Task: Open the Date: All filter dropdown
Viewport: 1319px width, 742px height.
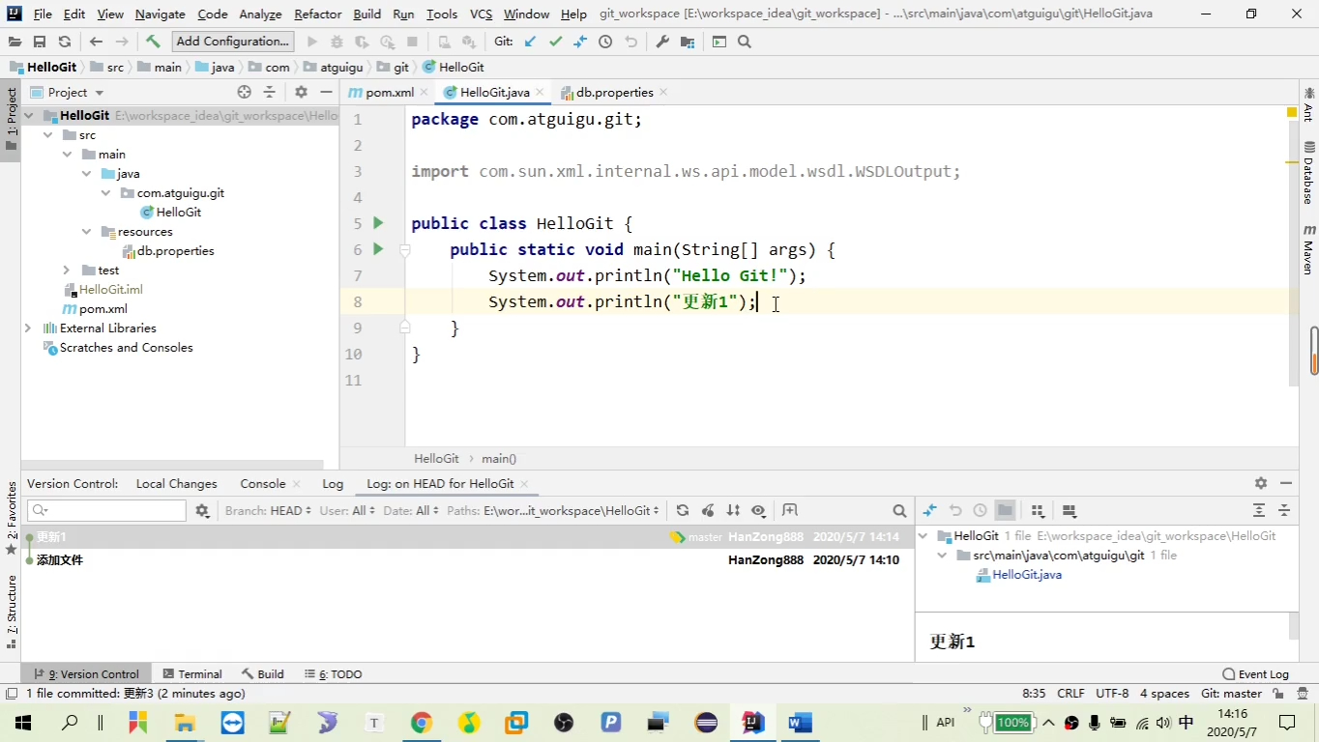Action: click(411, 510)
